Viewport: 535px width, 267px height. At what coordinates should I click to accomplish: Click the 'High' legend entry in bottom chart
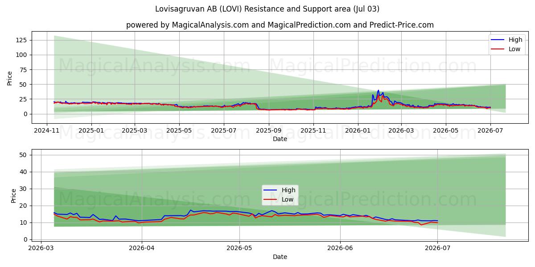tap(280, 190)
